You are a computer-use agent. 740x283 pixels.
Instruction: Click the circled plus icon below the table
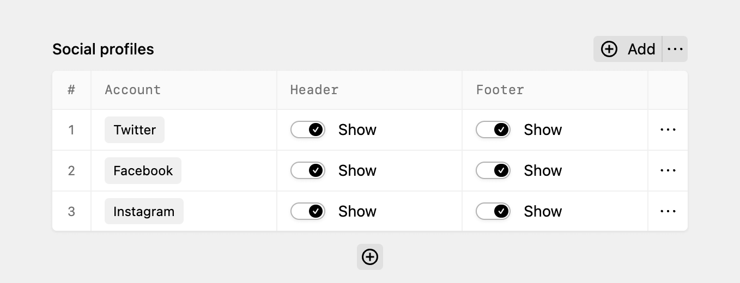[x=370, y=257]
